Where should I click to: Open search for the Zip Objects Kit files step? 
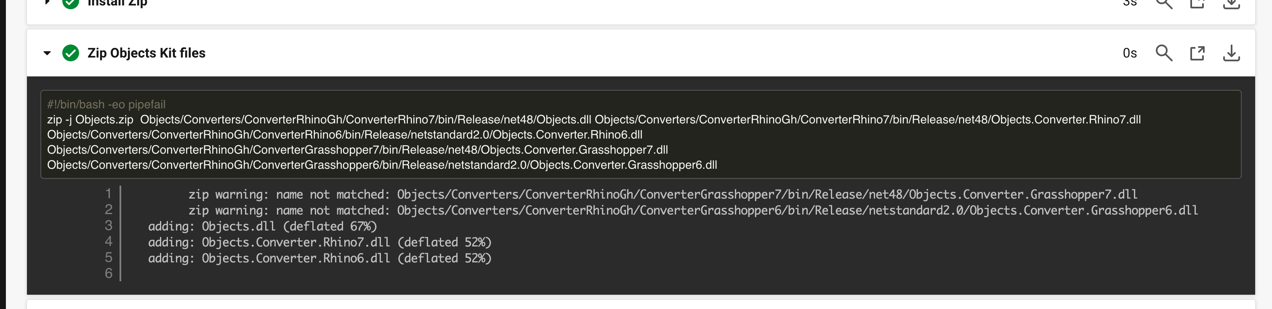pyautogui.click(x=1164, y=53)
